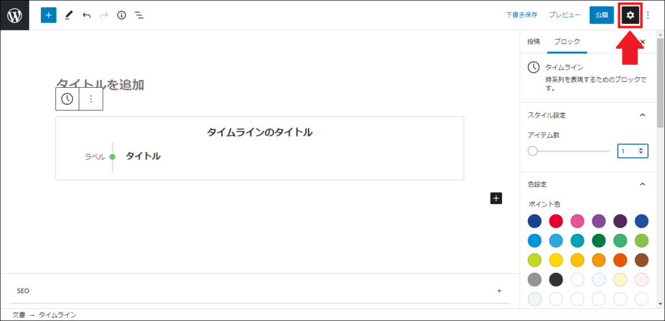Collapse the 色設定 section
Viewport: 665px width, 321px height.
[x=643, y=184]
